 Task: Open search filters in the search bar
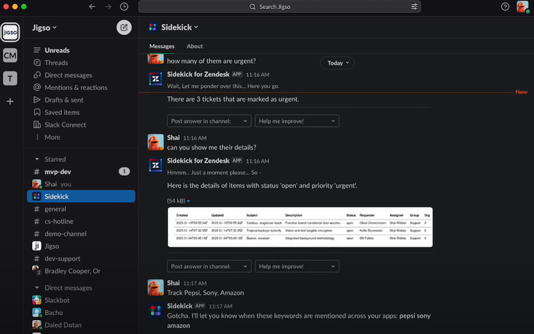point(414,7)
